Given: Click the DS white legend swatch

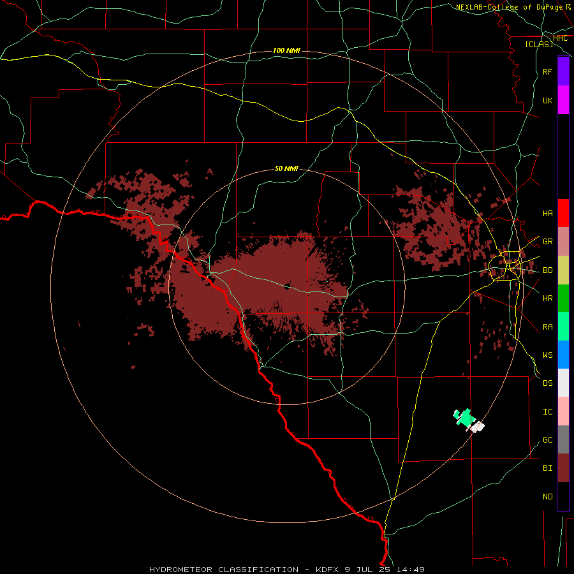Looking at the screenshot, I should pos(563,383).
